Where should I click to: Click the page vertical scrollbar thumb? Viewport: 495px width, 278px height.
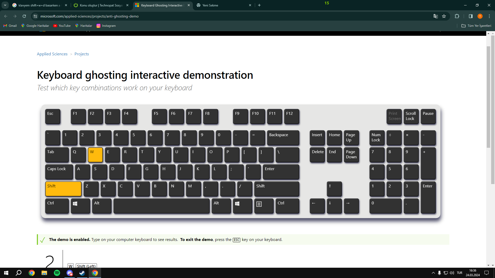click(488, 97)
